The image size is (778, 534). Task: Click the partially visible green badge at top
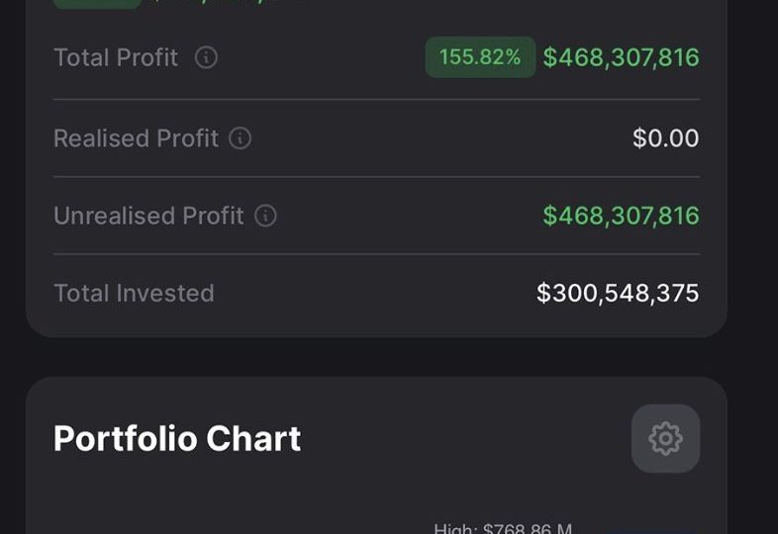point(97,3)
